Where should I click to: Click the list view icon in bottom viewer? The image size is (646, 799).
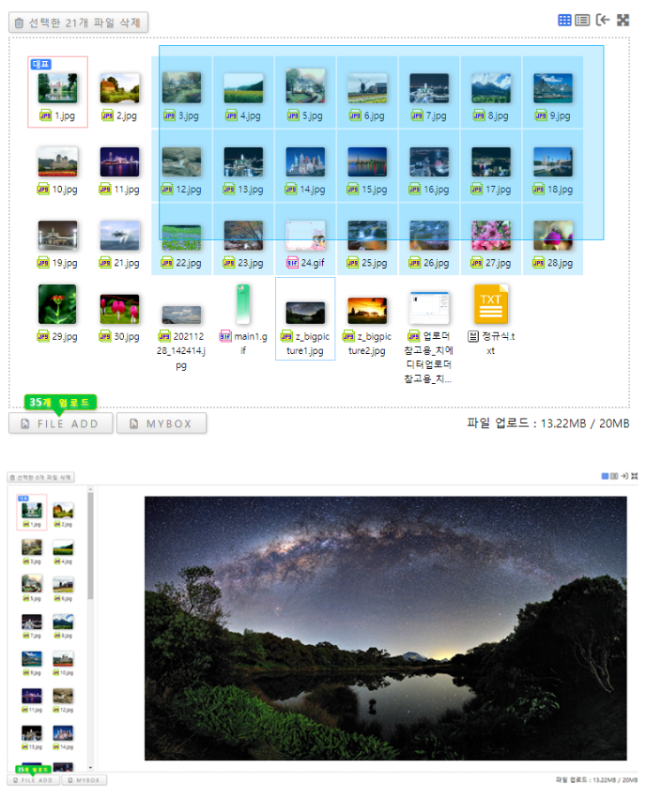(614, 476)
